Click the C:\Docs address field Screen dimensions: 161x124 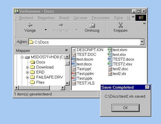84,42
